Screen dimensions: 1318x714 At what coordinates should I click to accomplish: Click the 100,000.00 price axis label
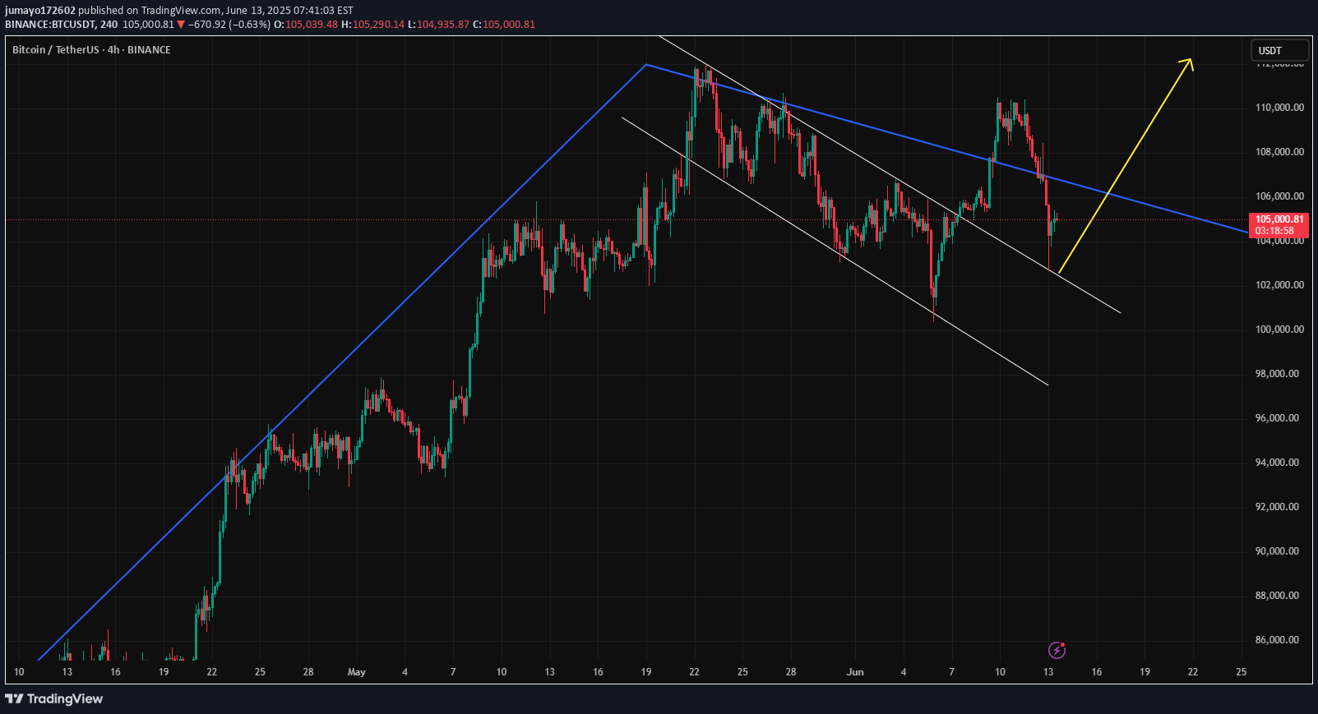(x=1279, y=329)
